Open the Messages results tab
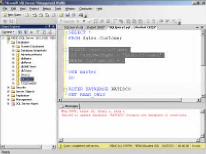 click(70, 106)
